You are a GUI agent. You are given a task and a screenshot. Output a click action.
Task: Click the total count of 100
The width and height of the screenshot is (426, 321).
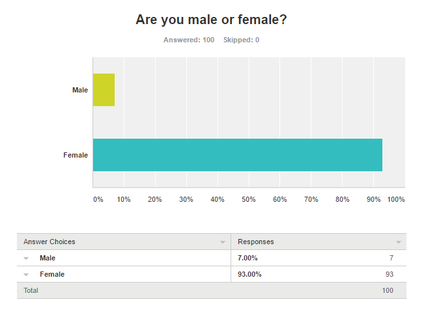point(388,290)
